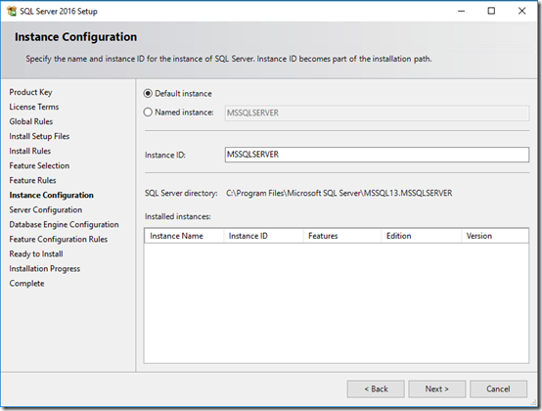
Task: Select Product Key in the steps list
Action: tap(30, 92)
